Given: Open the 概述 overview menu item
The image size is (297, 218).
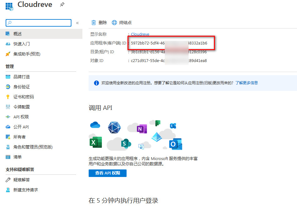Looking at the screenshot, I should (x=41, y=34).
